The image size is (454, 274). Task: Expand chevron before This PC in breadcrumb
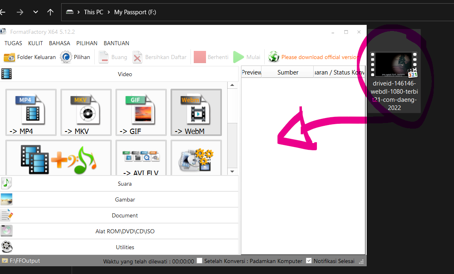[78, 12]
